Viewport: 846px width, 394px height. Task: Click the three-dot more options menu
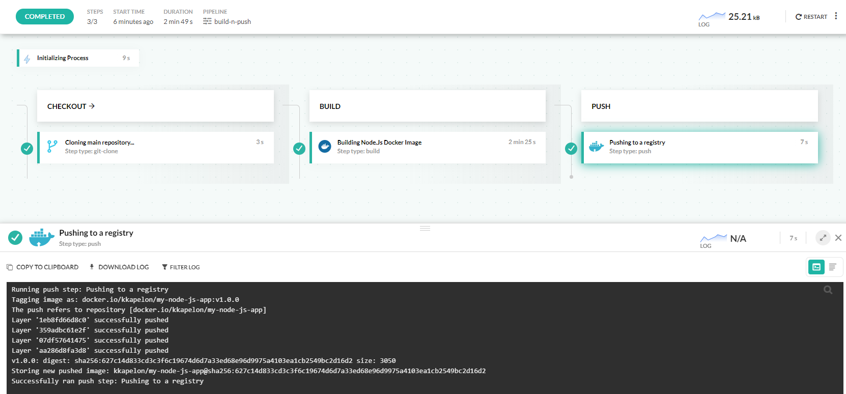[x=836, y=16]
